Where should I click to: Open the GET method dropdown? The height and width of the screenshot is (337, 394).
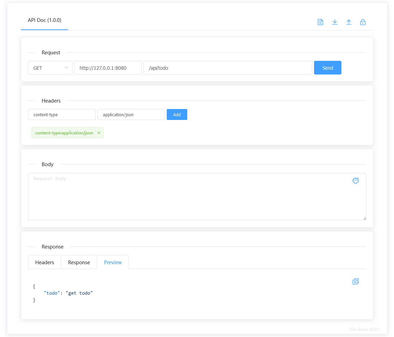(50, 68)
